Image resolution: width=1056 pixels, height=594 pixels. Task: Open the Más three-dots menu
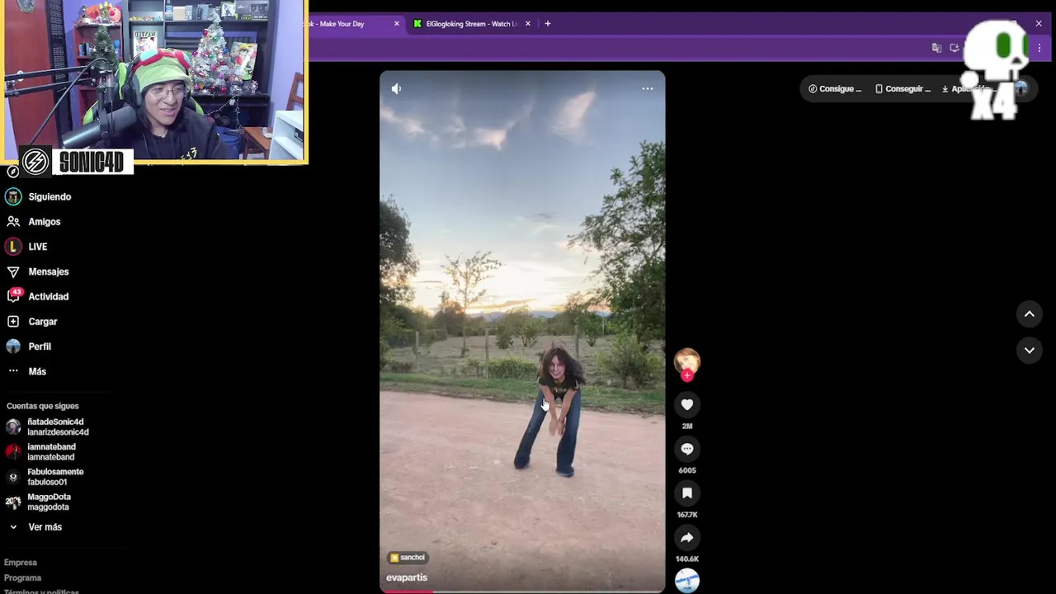coord(13,370)
